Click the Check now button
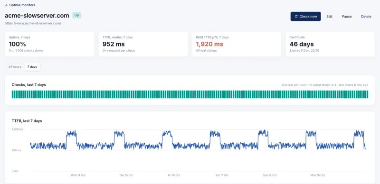Viewport: 380px width, 184px height. pyautogui.click(x=305, y=17)
